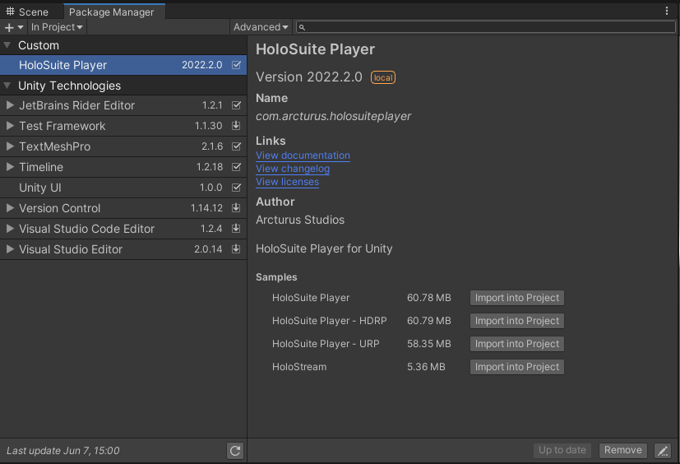Viewport: 680px width, 464px height.
Task: Click the local package badge
Action: [x=383, y=77]
